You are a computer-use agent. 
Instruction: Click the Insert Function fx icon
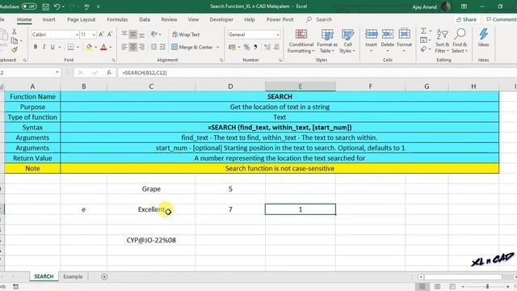tap(109, 73)
